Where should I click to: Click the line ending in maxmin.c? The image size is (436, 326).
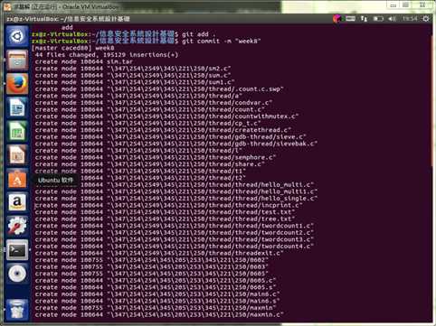[159, 315]
